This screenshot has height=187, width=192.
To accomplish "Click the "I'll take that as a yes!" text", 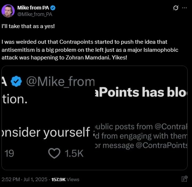I will (x=28, y=26).
